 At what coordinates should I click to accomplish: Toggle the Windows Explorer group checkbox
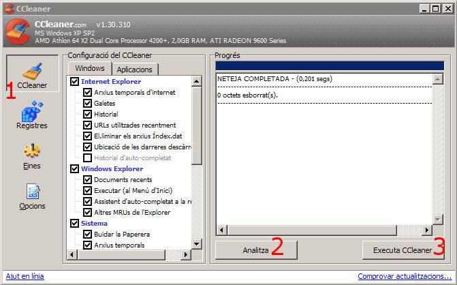[x=75, y=168]
